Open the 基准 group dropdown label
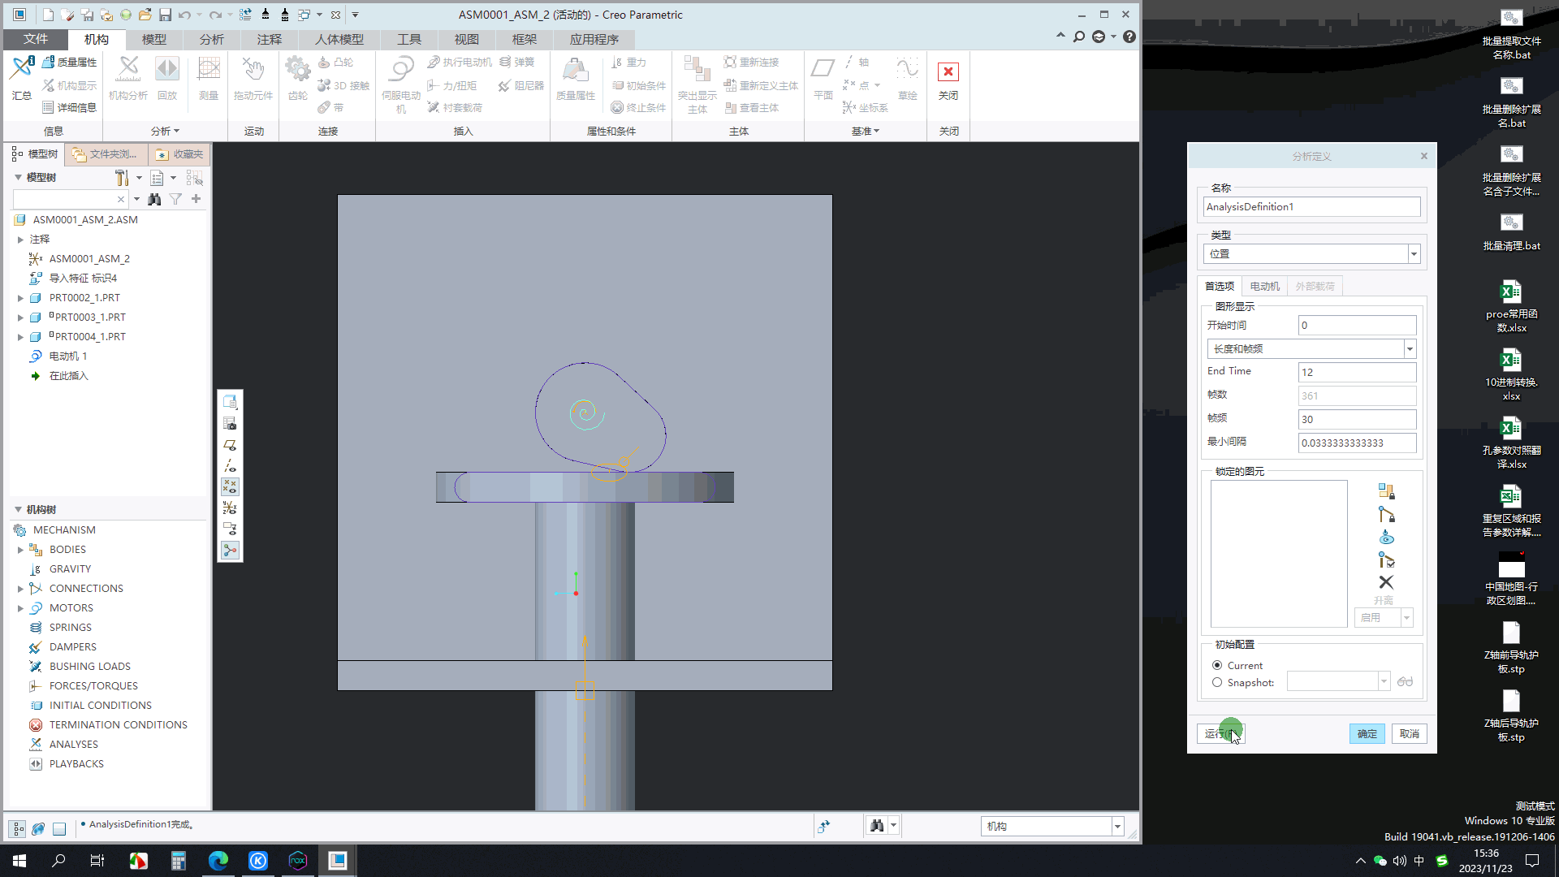 click(x=866, y=131)
